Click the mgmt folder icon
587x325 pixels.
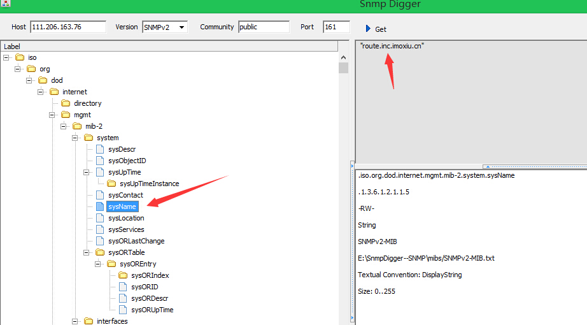(x=66, y=115)
